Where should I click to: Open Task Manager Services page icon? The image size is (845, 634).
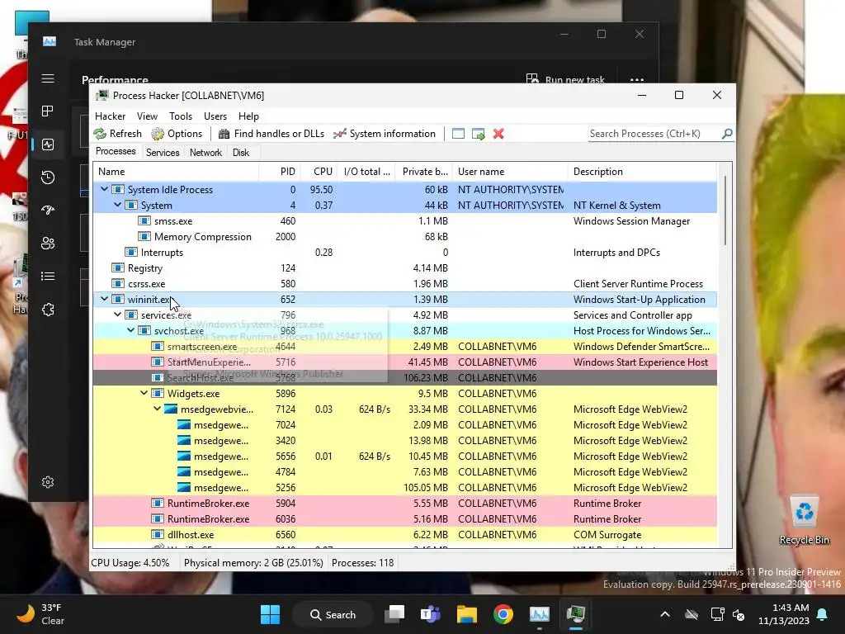tap(48, 310)
